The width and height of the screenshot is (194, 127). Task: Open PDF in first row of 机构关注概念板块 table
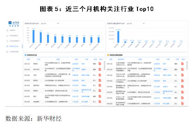(x=182, y=64)
